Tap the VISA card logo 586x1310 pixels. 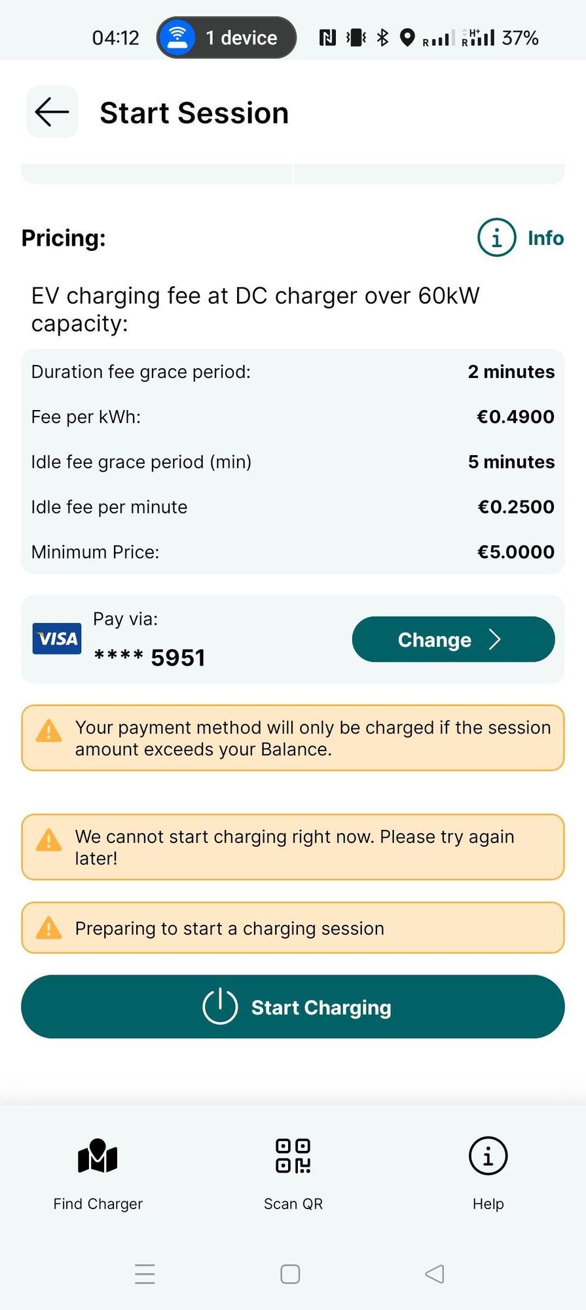(57, 639)
